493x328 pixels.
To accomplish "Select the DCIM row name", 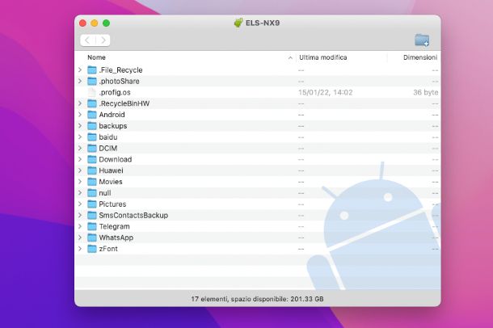I will [107, 148].
